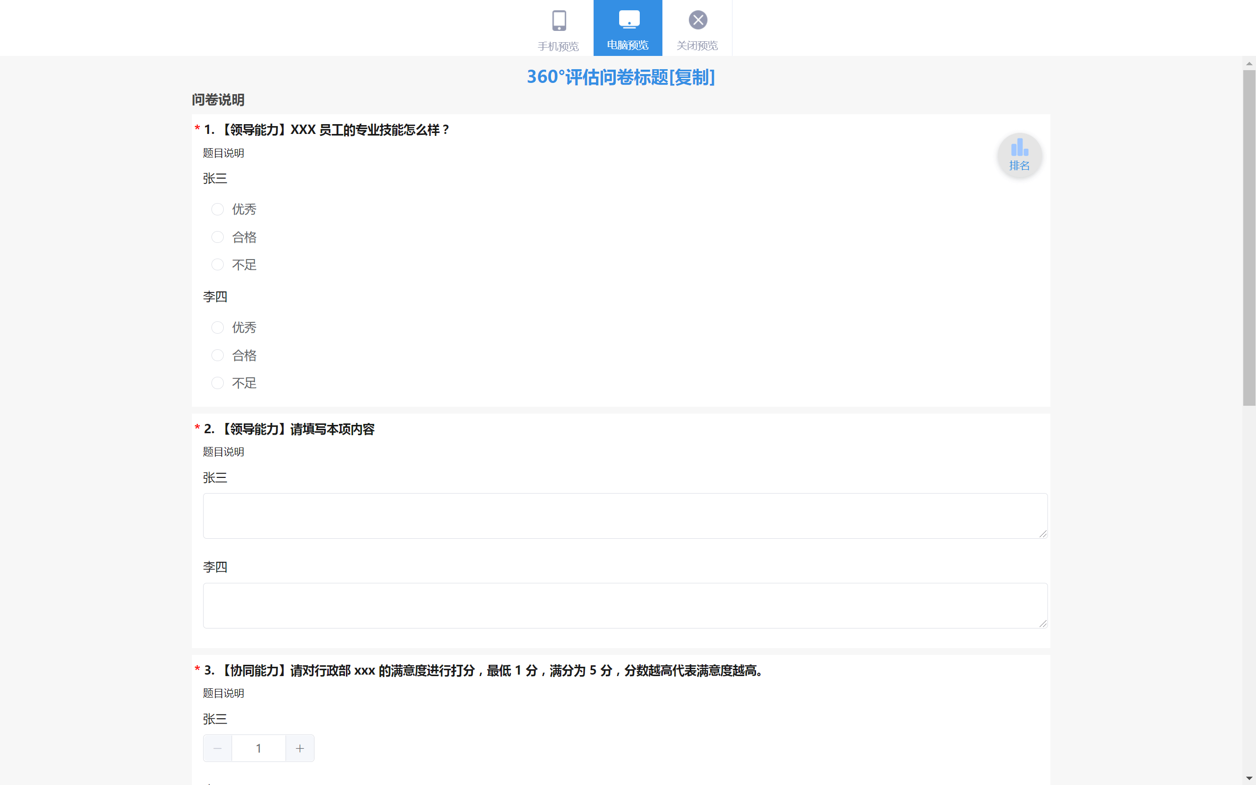This screenshot has height=785, width=1256.
Task: Click score input field for 张三
Action: coord(259,748)
